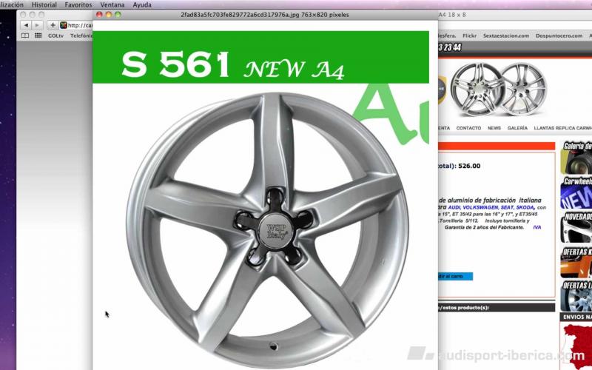Open the CONTACTO page
Image resolution: width=592 pixels, height=370 pixels.
coord(468,128)
